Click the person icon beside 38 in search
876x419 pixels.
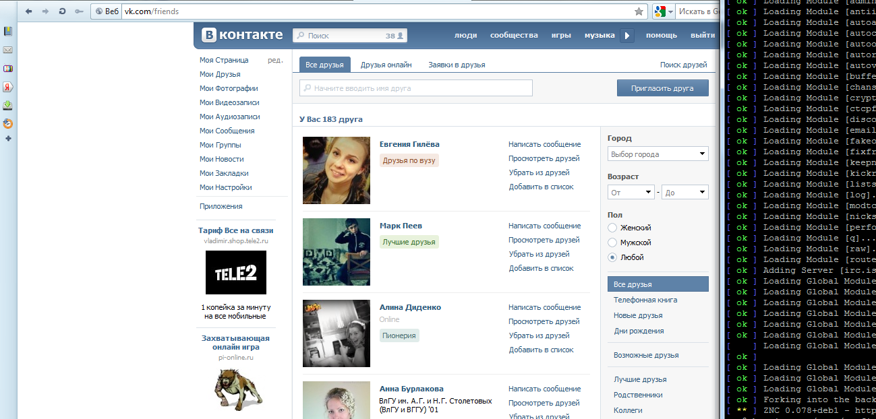click(401, 36)
